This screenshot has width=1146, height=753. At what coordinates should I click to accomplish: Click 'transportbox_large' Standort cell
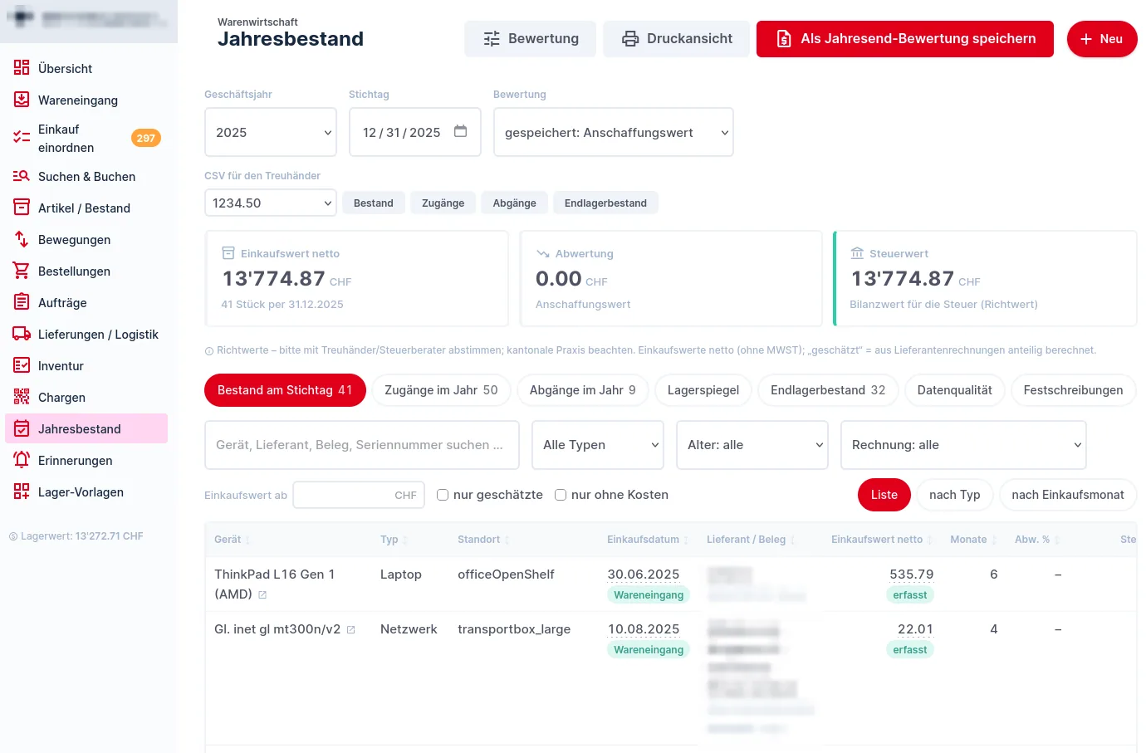pyautogui.click(x=514, y=629)
